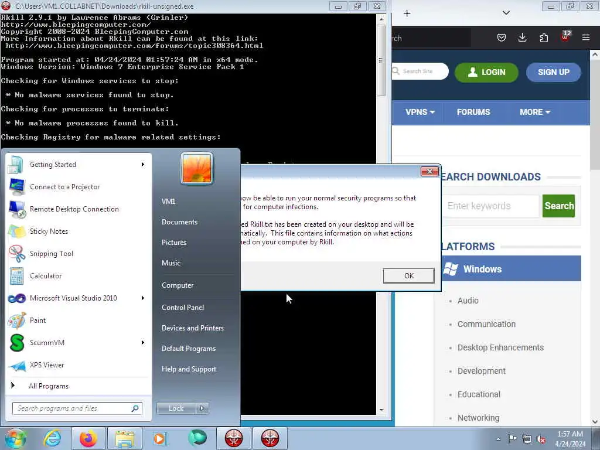Click the green globe taskbar icon
Image resolution: width=600 pixels, height=450 pixels.
[197, 438]
